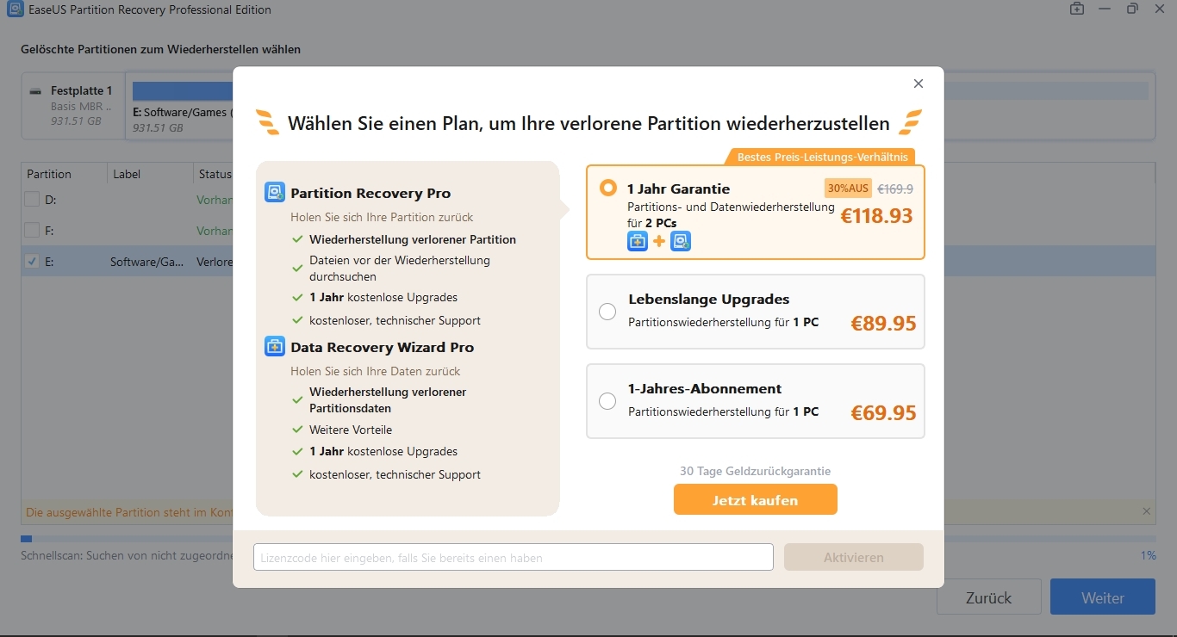Click the Zurück button

coord(988,597)
